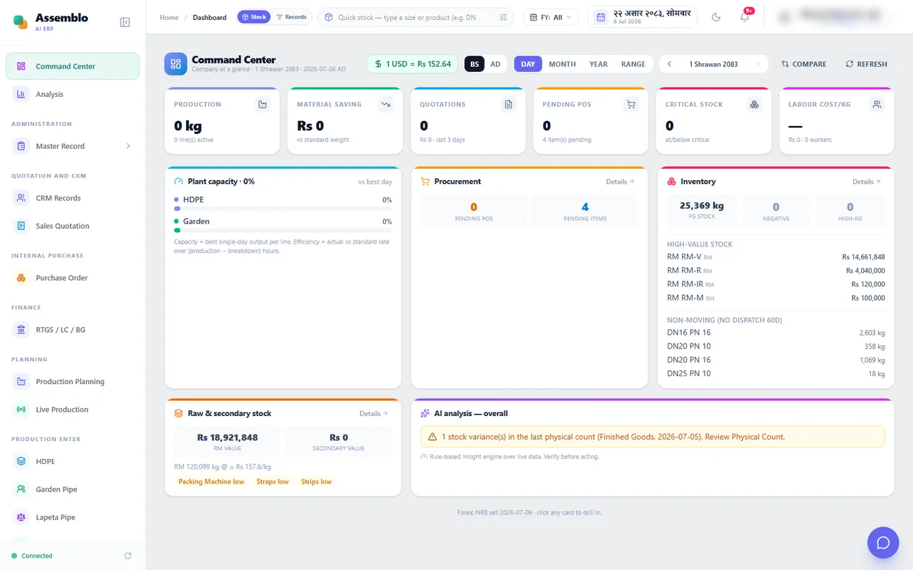Viewport: 913px width, 570px height.
Task: Click the Packing Machine low tag
Action: [x=211, y=482]
